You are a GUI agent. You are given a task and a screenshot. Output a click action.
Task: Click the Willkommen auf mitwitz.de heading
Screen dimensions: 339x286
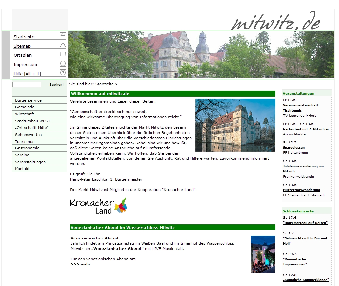point(100,94)
